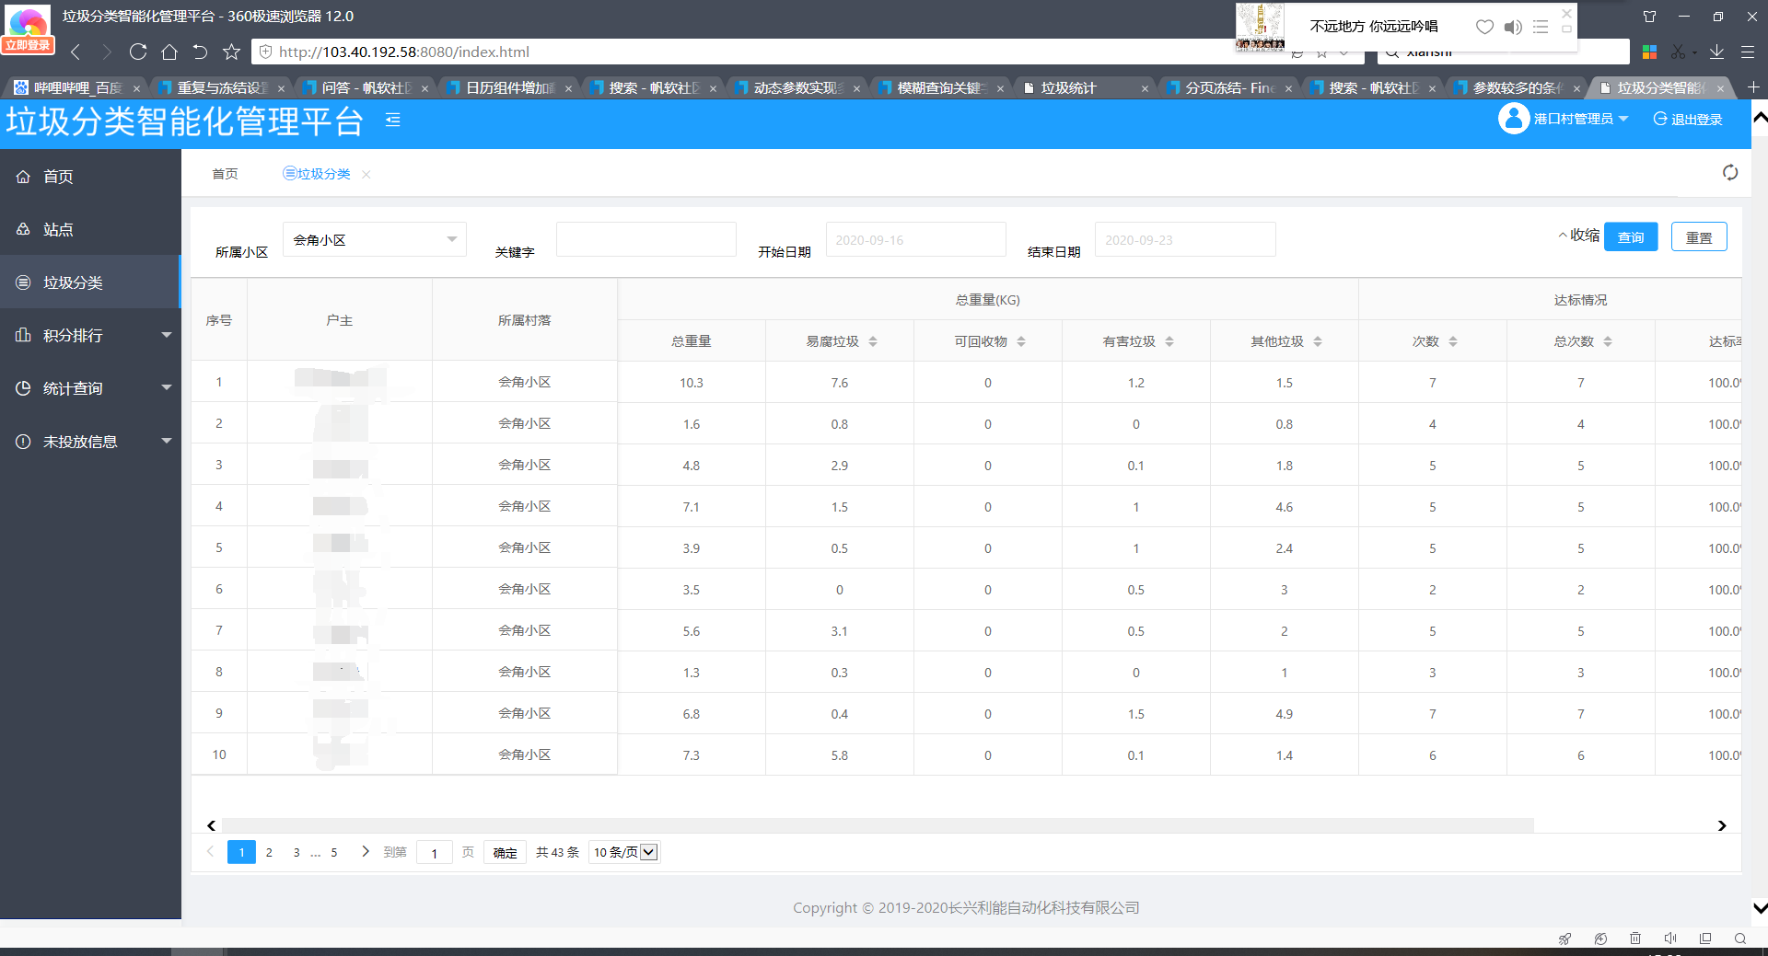Click the music widget album thumbnail
This screenshot has height=956, width=1768.
point(1260,27)
